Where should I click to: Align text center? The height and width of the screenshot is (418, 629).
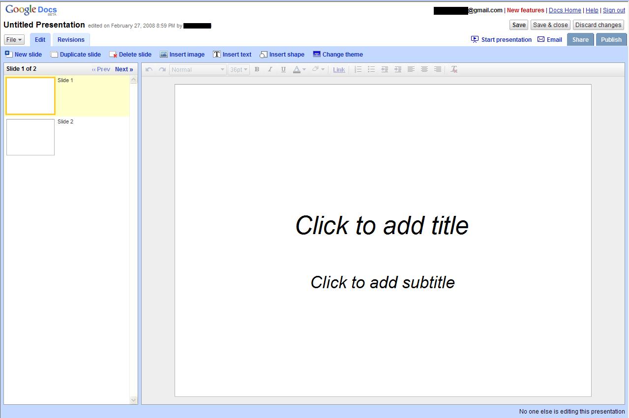424,69
